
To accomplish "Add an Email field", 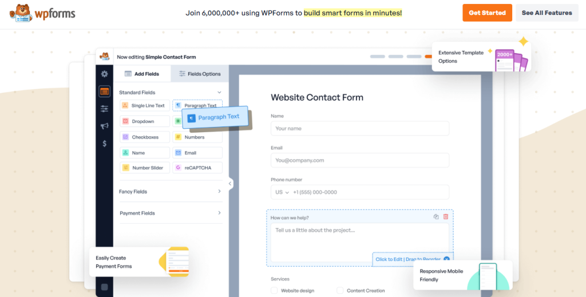I will point(197,153).
